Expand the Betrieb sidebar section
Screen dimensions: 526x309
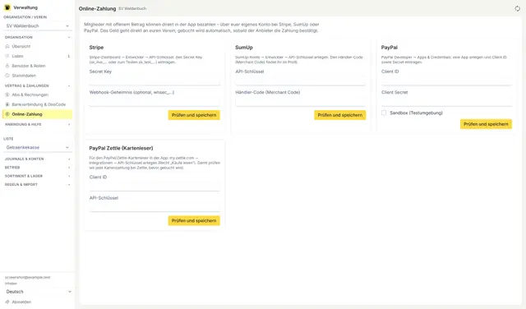coord(38,168)
